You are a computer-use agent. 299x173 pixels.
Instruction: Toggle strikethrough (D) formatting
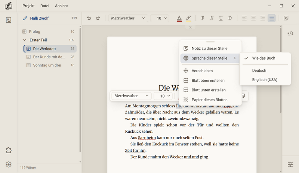[230, 18]
